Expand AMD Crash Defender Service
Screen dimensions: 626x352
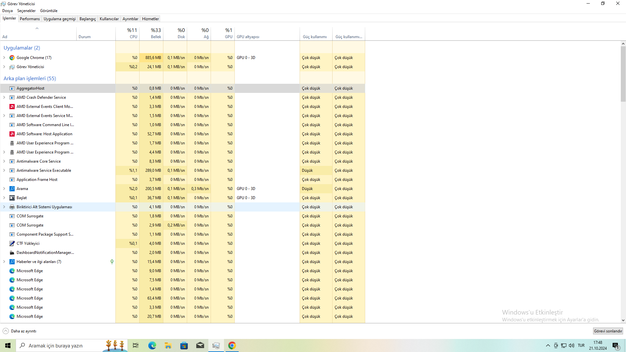click(4, 97)
